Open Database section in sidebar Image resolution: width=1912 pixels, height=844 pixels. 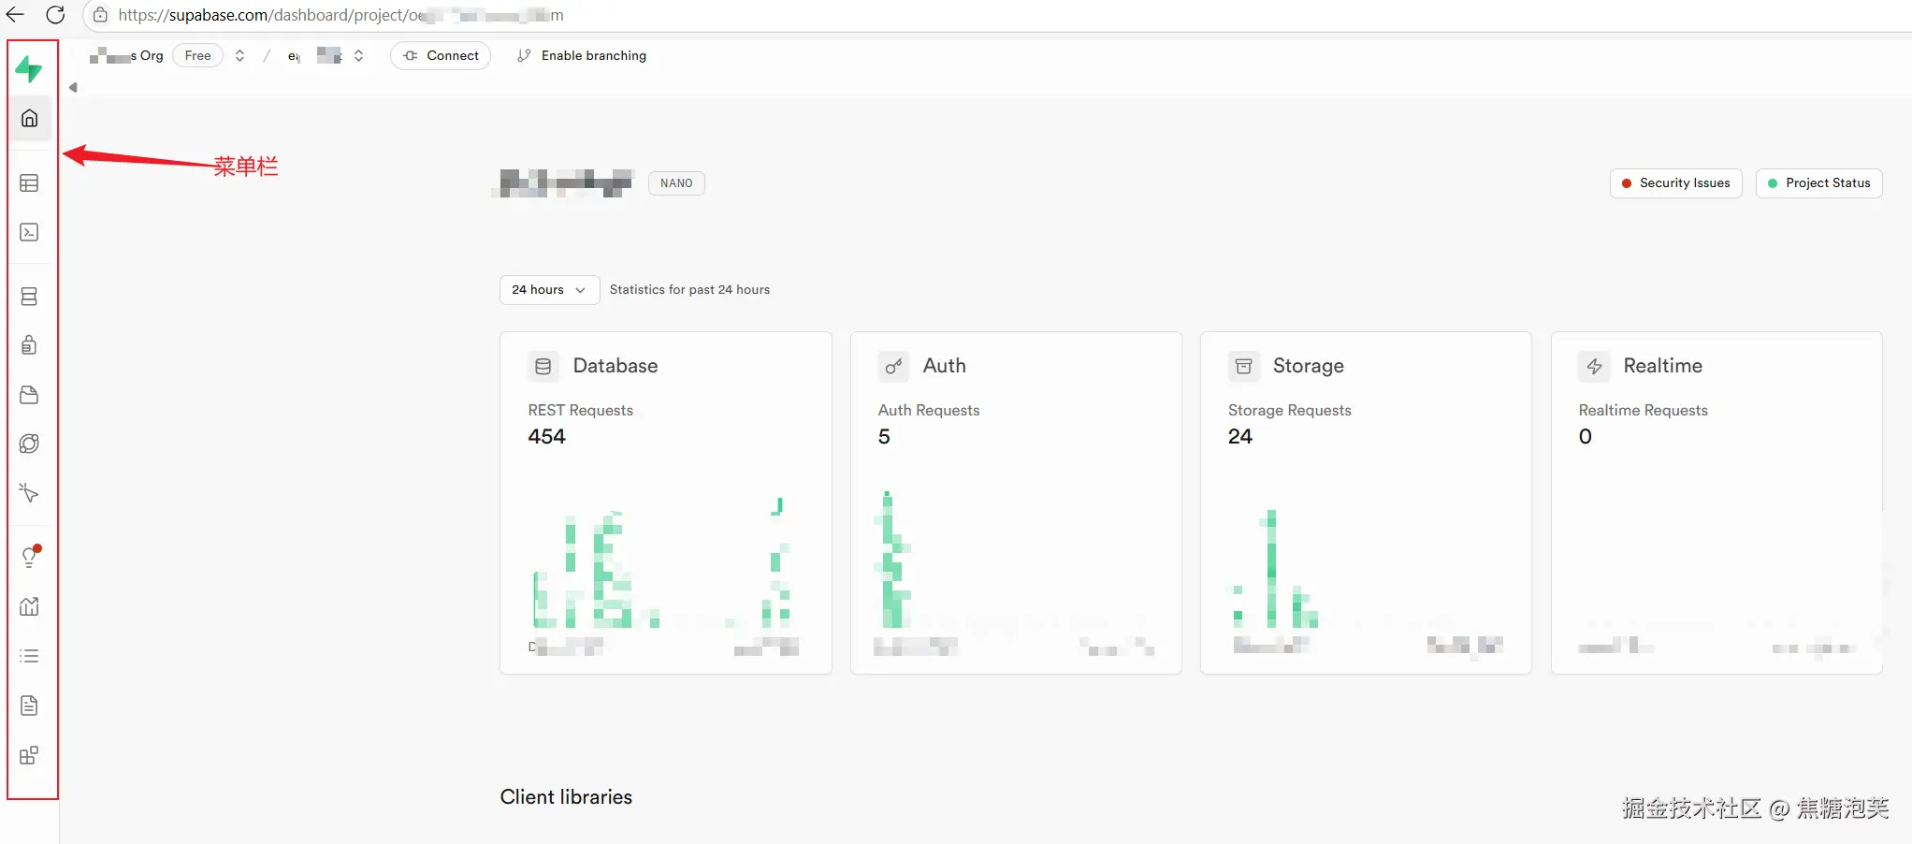[29, 297]
